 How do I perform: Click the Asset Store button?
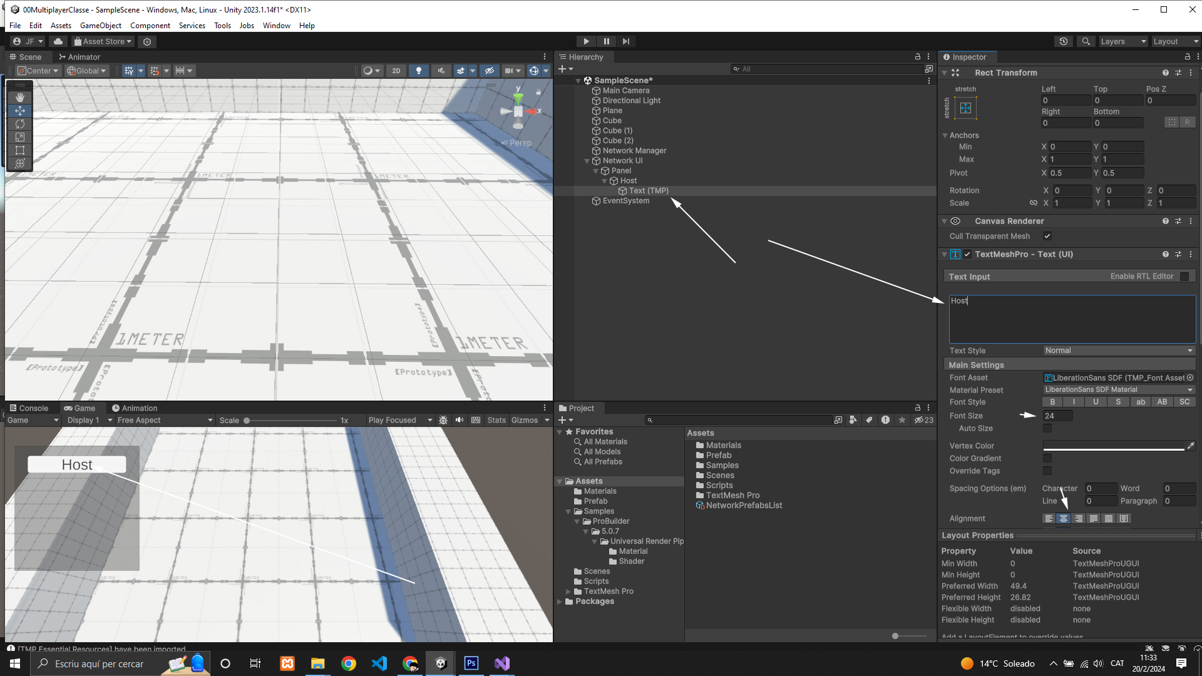point(103,41)
